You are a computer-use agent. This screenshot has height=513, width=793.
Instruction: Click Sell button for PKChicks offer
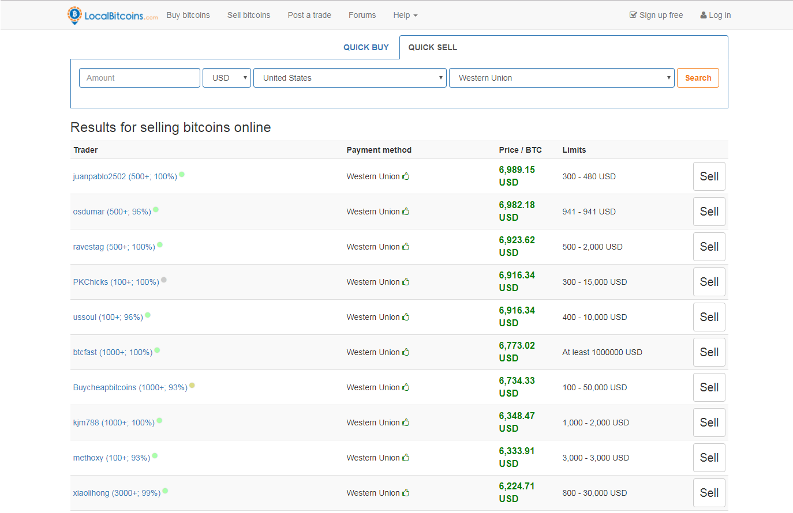tap(709, 282)
